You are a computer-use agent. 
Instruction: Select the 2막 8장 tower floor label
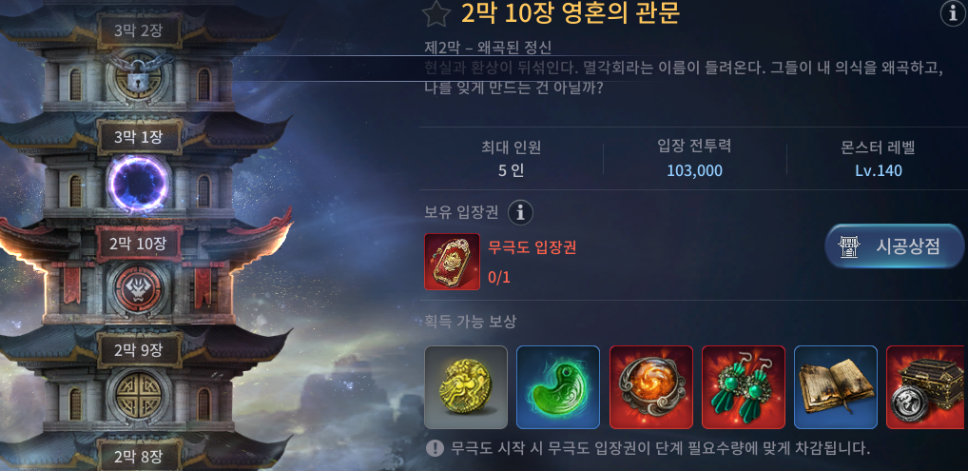click(x=138, y=457)
